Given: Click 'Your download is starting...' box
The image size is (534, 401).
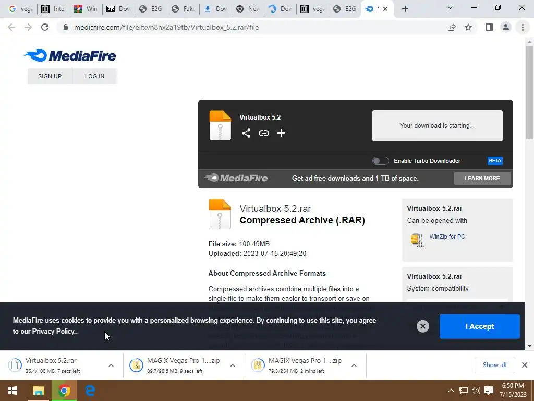Looking at the screenshot, I should click(x=438, y=125).
